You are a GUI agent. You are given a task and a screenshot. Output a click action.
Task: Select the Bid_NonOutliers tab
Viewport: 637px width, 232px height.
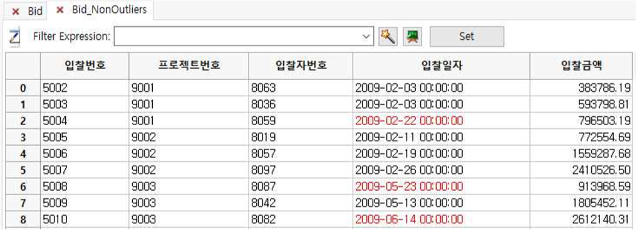pyautogui.click(x=109, y=10)
